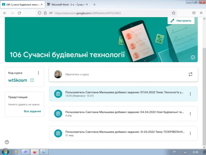Viewport: 206px width, 155px height.
Task: Click the 15:38 taskbar clock
Action: pyautogui.click(x=195, y=152)
